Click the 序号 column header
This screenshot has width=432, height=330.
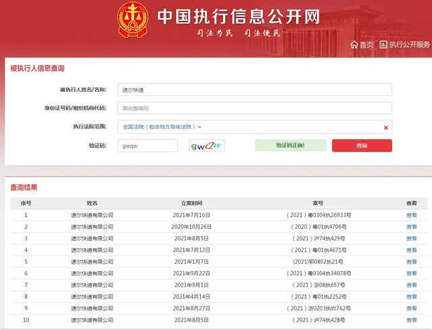26,203
